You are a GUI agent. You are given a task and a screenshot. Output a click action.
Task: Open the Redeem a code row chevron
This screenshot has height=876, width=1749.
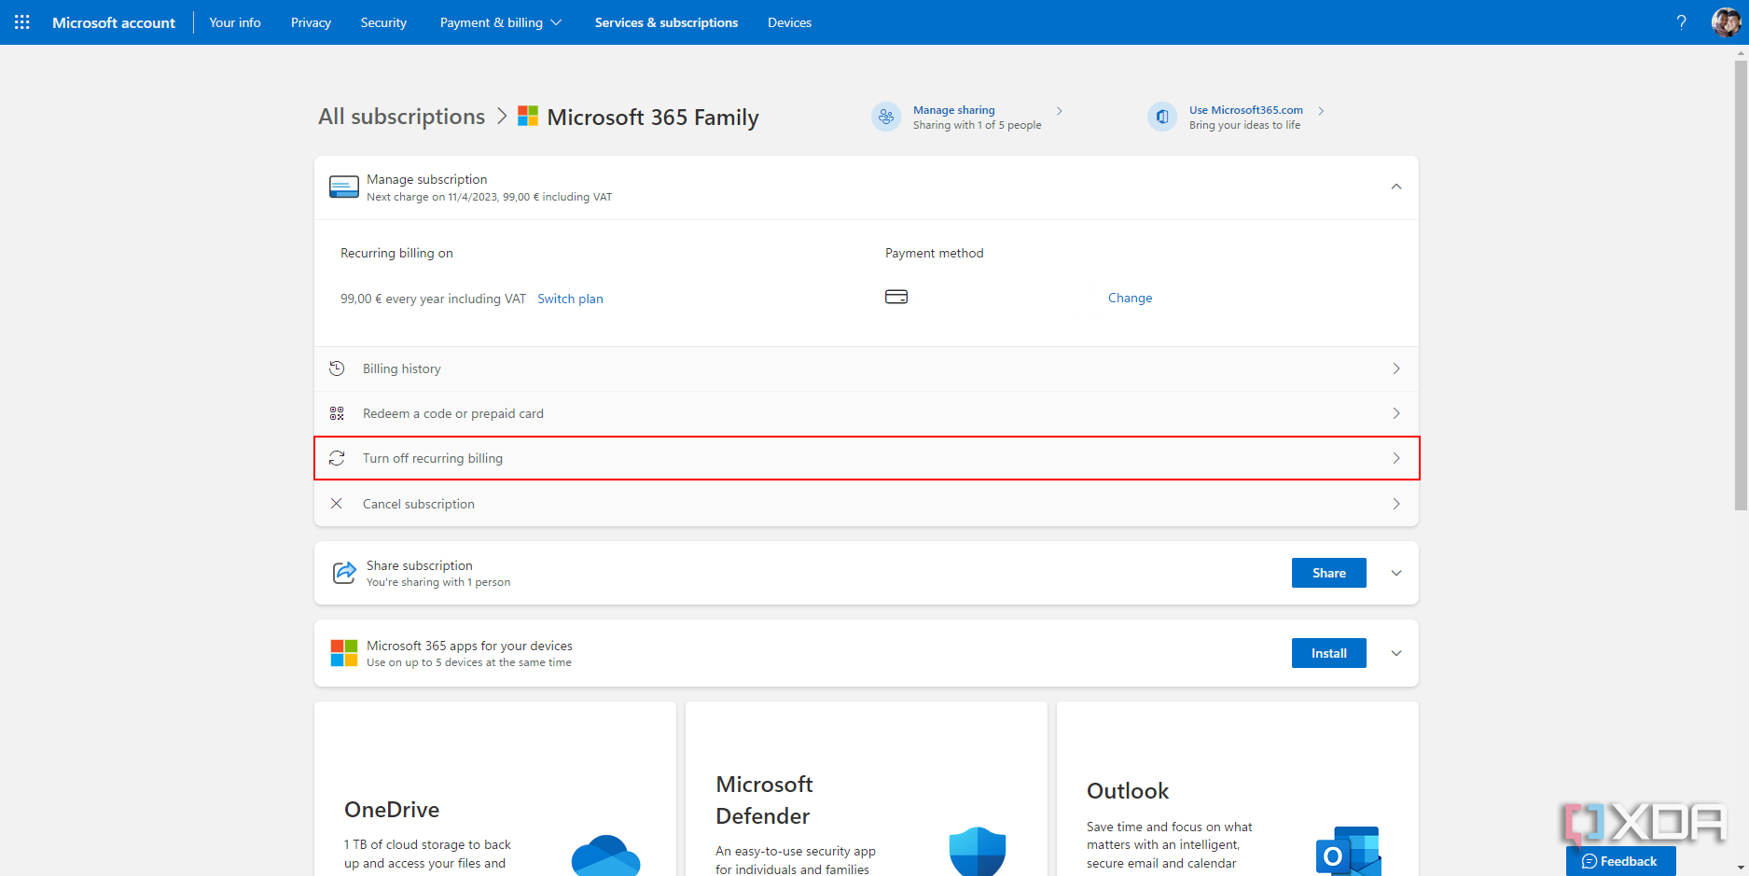1396,413
